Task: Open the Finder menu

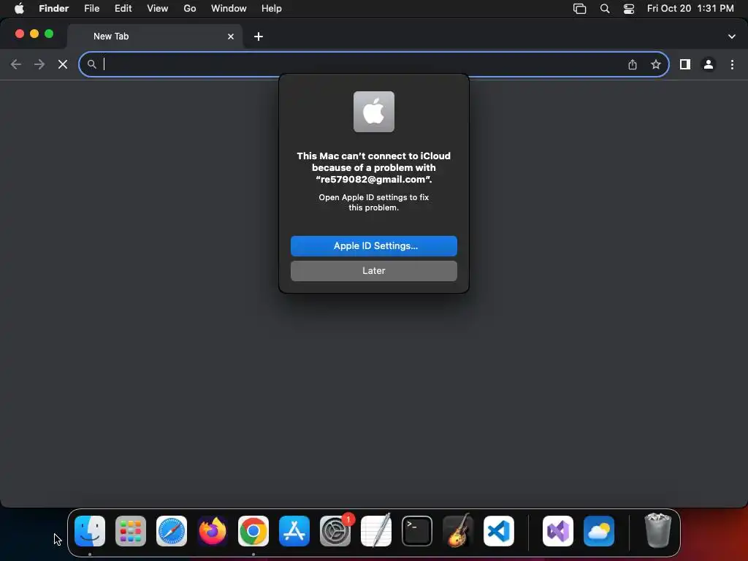Action: pos(53,9)
